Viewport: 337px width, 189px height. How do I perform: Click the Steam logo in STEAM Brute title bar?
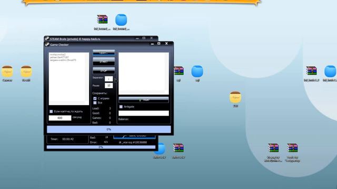pyautogui.click(x=47, y=39)
